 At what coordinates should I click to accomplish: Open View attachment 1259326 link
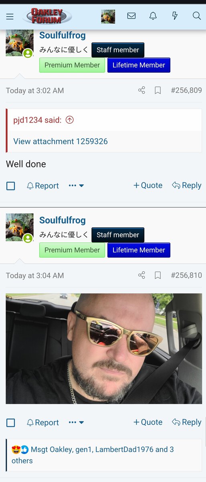coord(61,141)
